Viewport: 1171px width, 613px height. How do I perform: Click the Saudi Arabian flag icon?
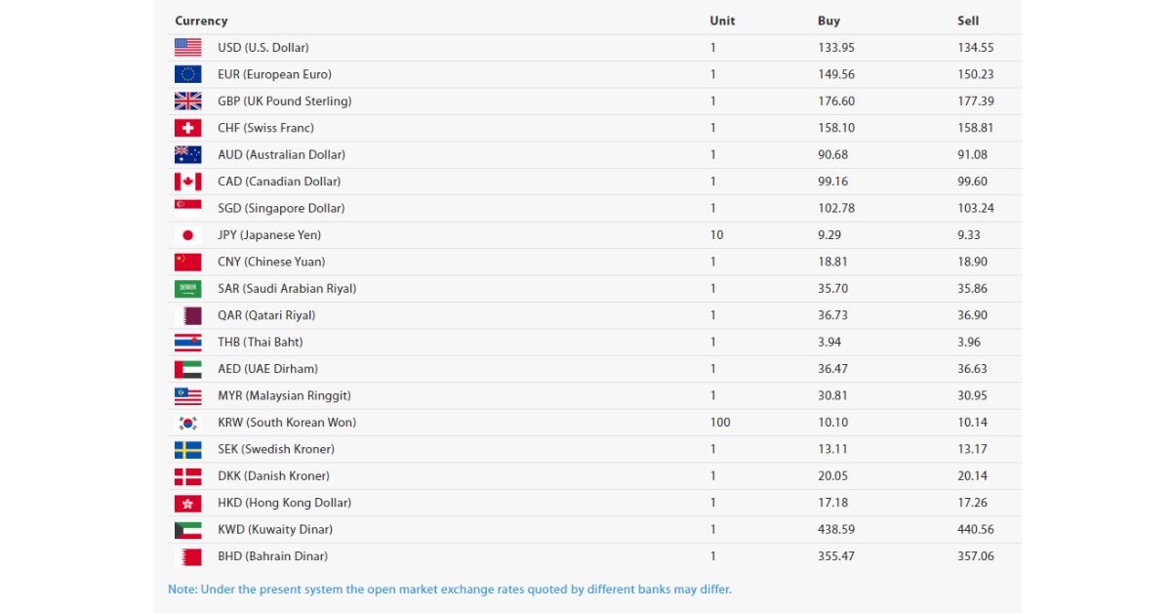point(188,289)
